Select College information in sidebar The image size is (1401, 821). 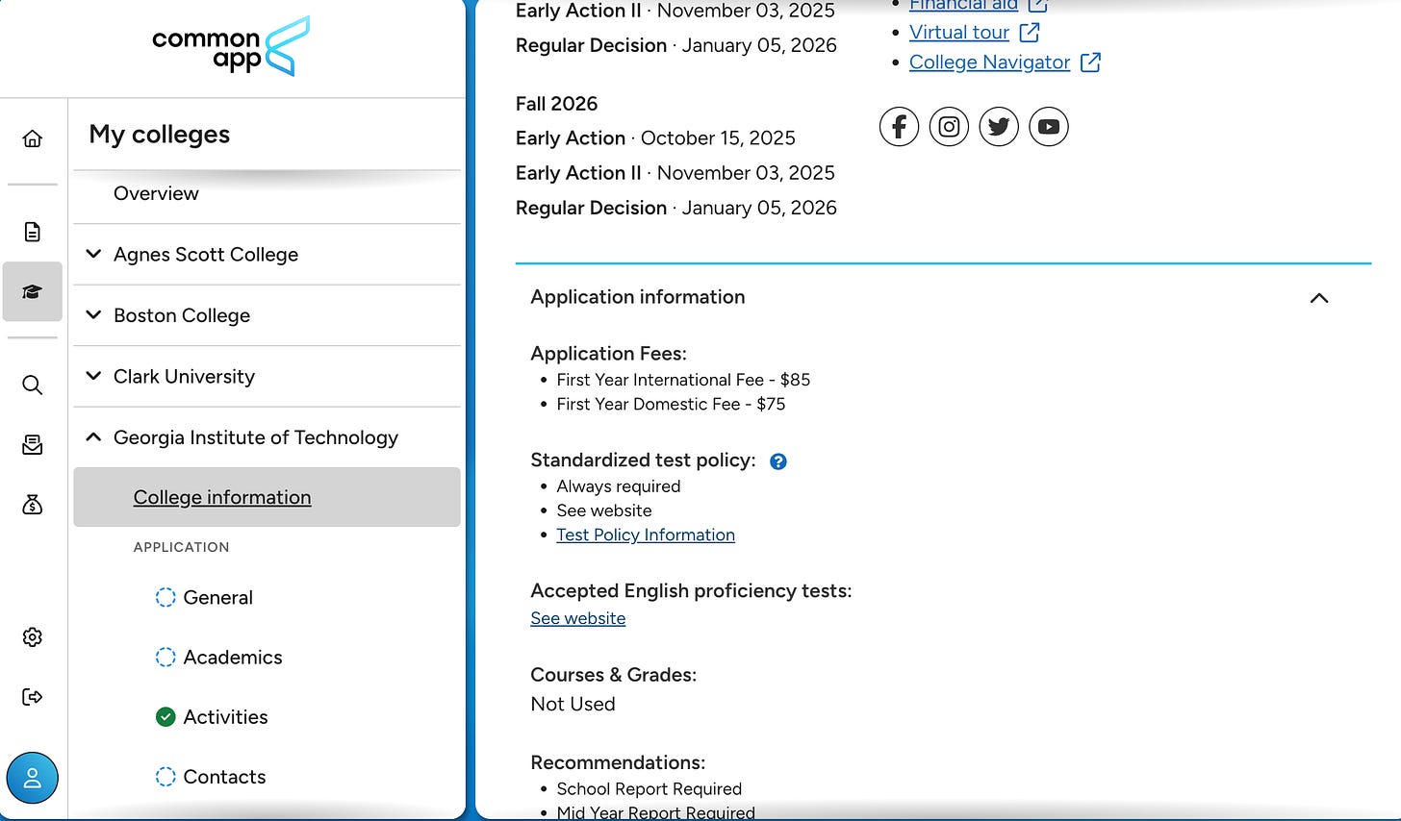click(x=267, y=497)
